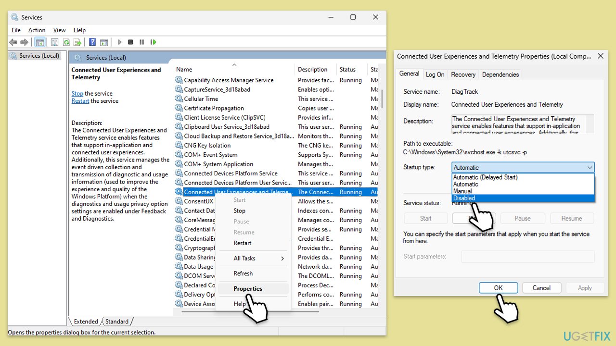The width and height of the screenshot is (616, 346).
Task: Close the Properties dialog with X
Action: click(x=600, y=56)
